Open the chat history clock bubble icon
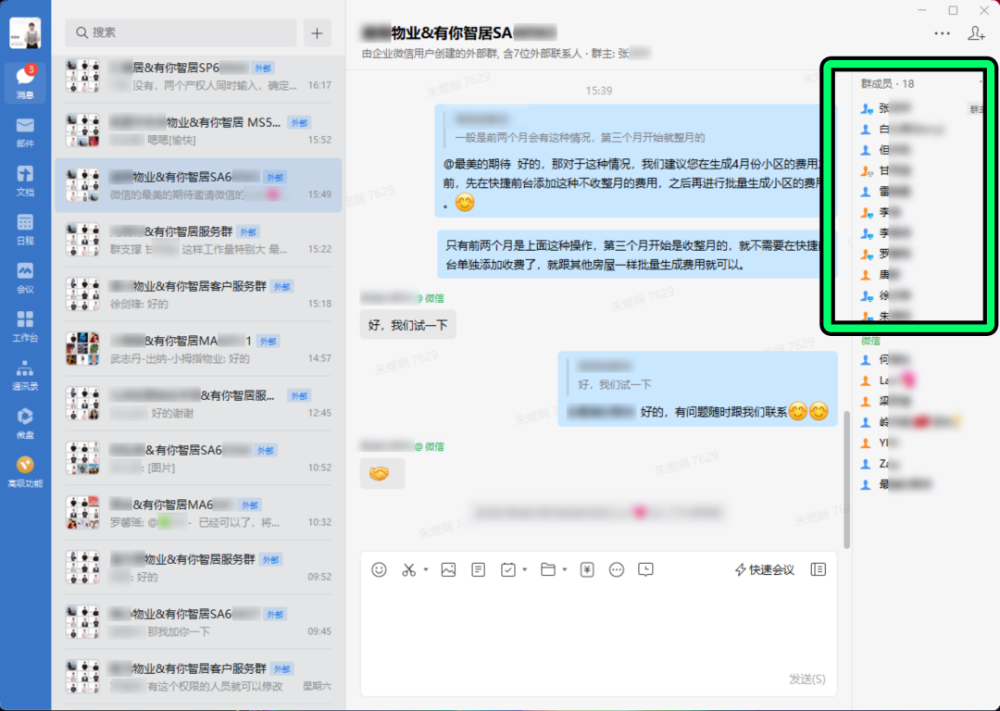Image resolution: width=1000 pixels, height=711 pixels. (646, 569)
